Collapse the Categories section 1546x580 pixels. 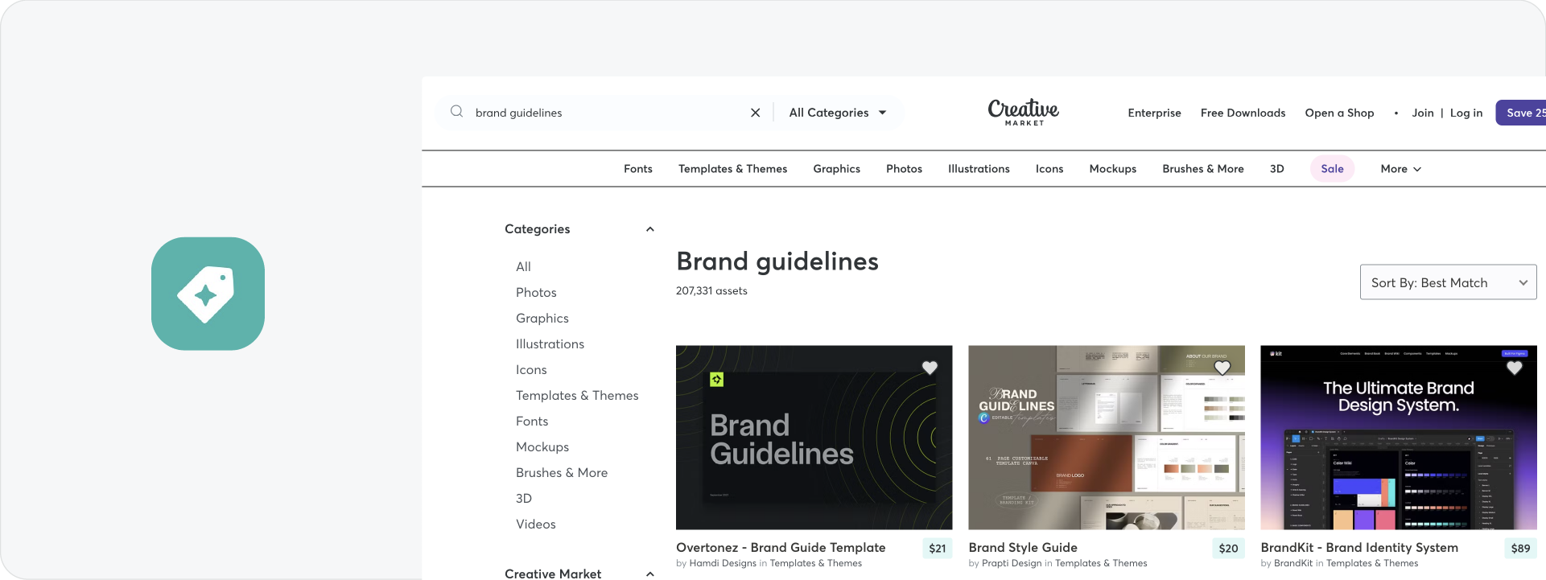[649, 229]
